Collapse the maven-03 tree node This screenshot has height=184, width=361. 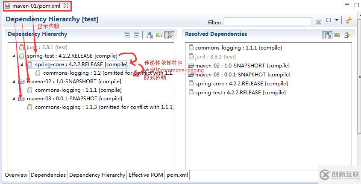tap(14, 99)
